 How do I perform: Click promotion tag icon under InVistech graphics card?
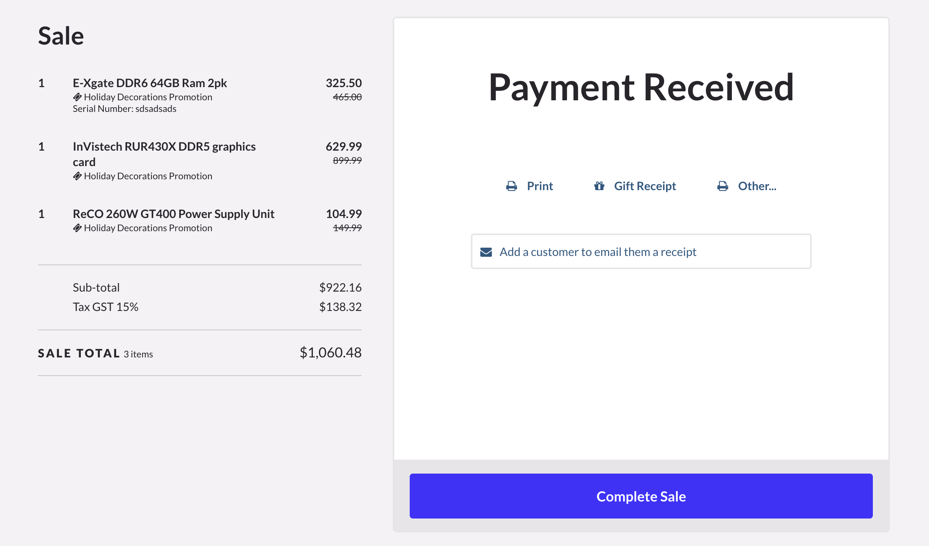coord(77,176)
